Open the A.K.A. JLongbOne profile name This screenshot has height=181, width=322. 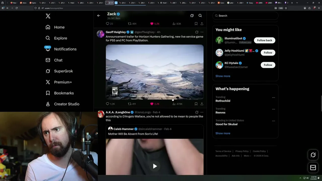pyautogui.click(x=118, y=112)
